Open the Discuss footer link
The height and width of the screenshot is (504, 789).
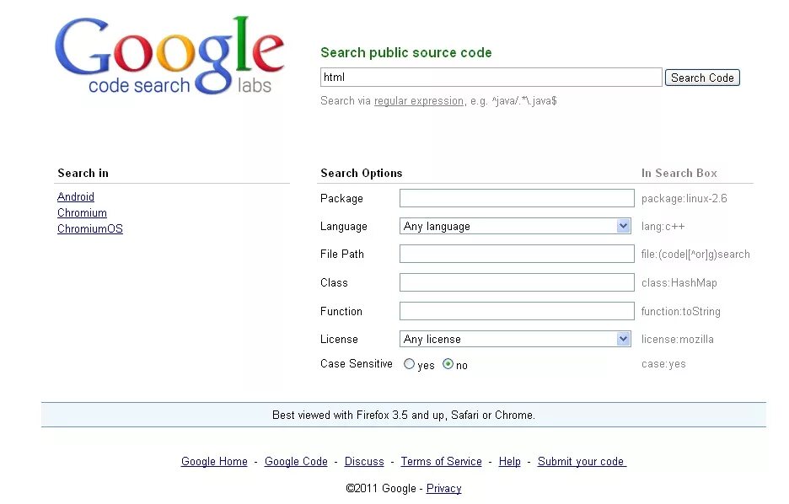pyautogui.click(x=364, y=461)
